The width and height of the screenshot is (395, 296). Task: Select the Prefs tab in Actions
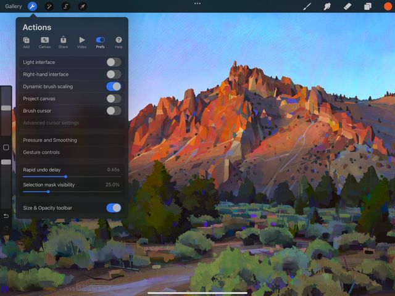[100, 43]
